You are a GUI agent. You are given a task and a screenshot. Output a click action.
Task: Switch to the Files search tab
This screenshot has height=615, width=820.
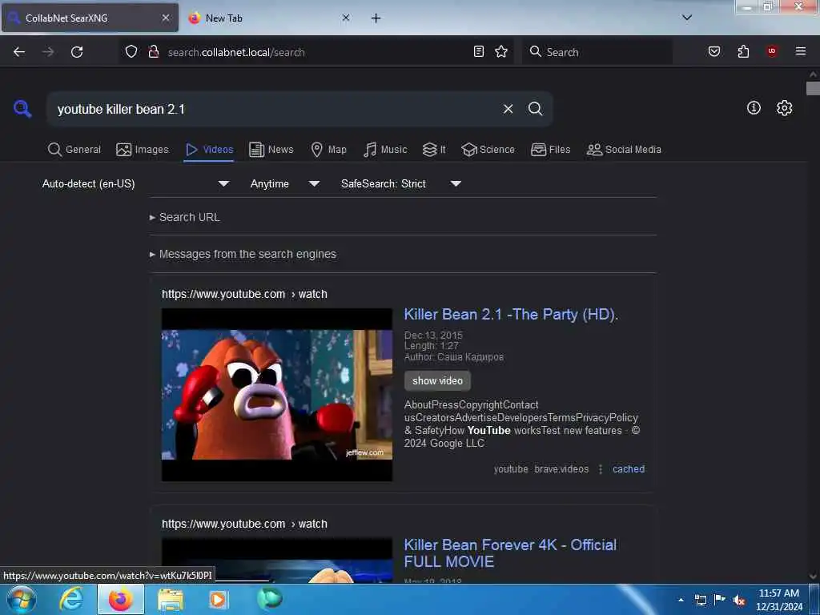click(x=550, y=150)
